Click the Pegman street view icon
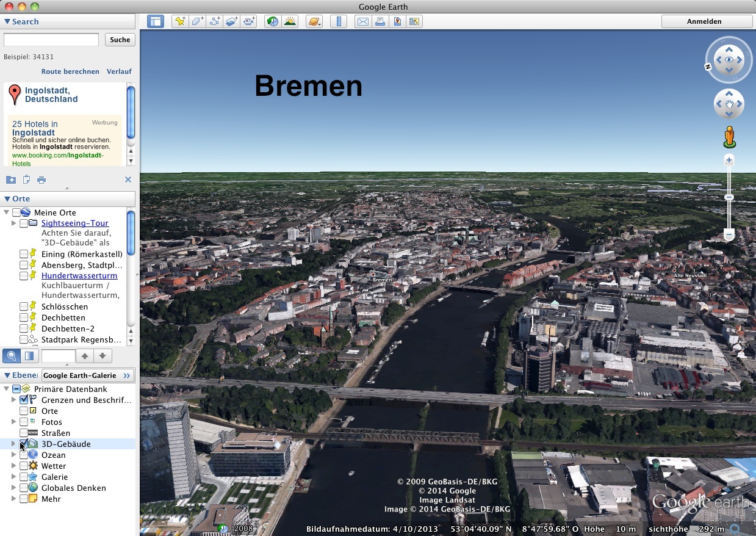The width and height of the screenshot is (756, 536). click(x=729, y=137)
